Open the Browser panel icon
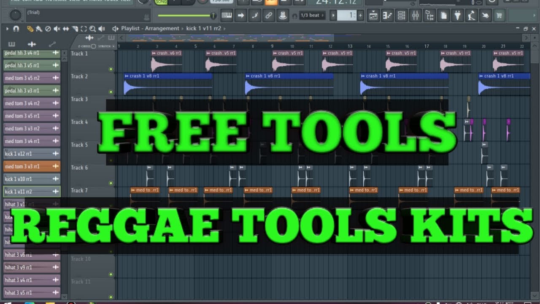 pyautogui.click(x=430, y=16)
